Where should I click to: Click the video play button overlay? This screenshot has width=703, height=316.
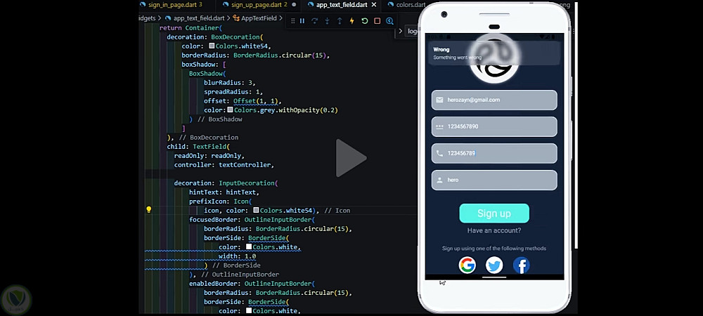[x=351, y=158]
